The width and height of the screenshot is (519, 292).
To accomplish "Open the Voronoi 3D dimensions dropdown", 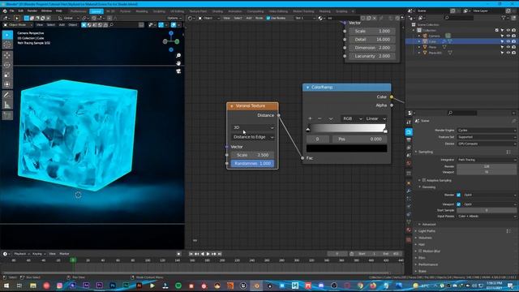I will 253,127.
